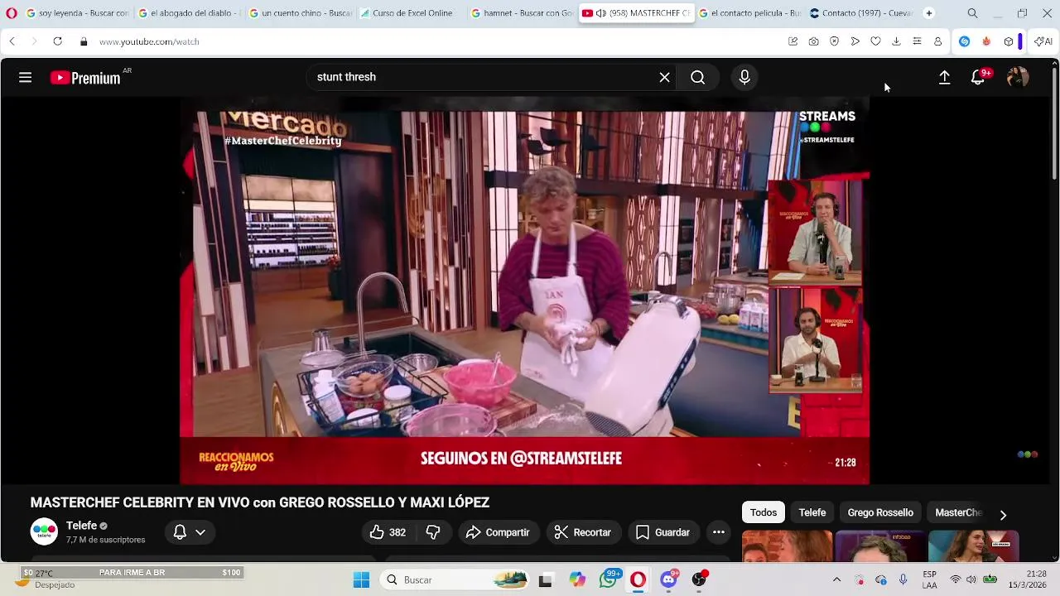Open WhatsApp from the taskbar
The image size is (1060, 596).
point(609,579)
